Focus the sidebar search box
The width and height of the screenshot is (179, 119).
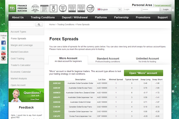coord(22,25)
